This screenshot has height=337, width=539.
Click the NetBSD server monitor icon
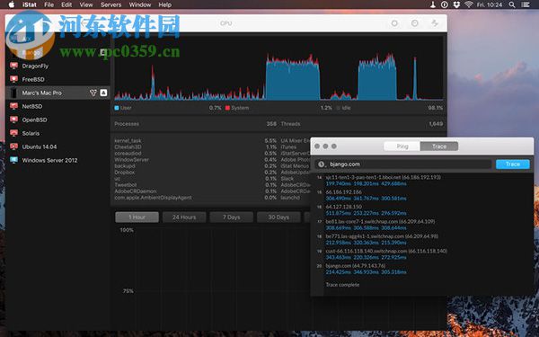[13, 106]
